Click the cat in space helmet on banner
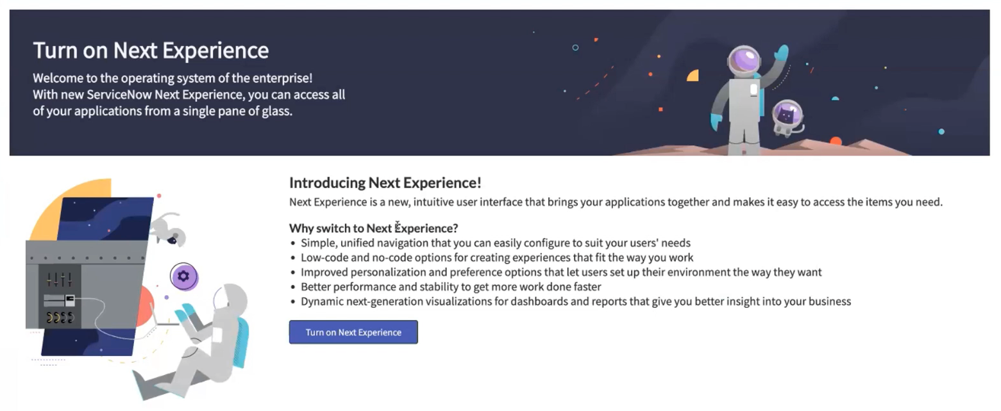 (x=787, y=118)
